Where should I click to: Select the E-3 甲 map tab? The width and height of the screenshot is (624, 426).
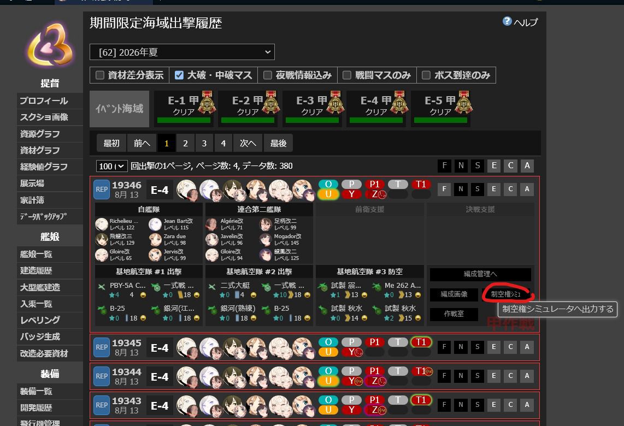[312, 109]
